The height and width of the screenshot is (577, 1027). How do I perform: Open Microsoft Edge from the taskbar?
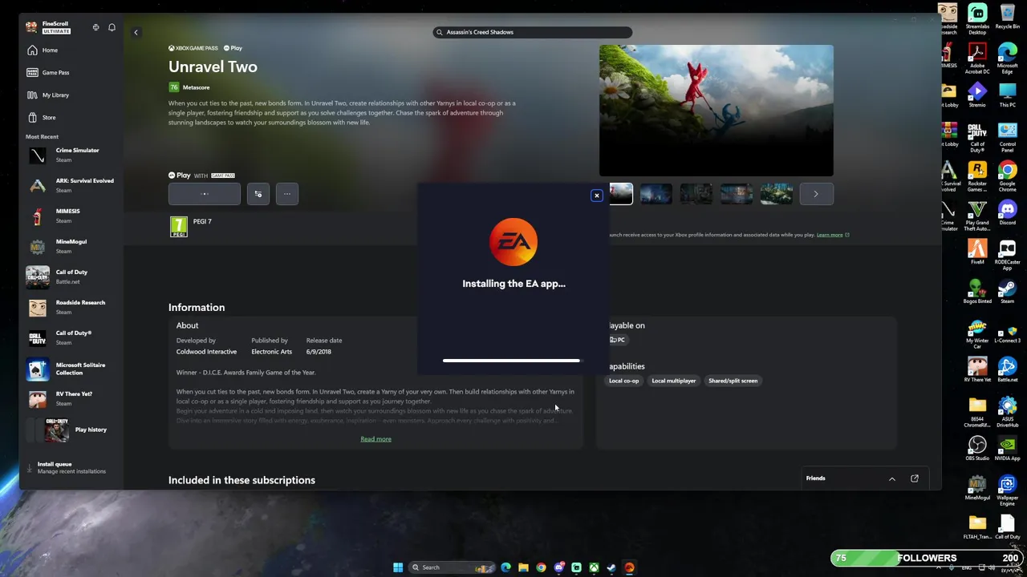tap(505, 567)
